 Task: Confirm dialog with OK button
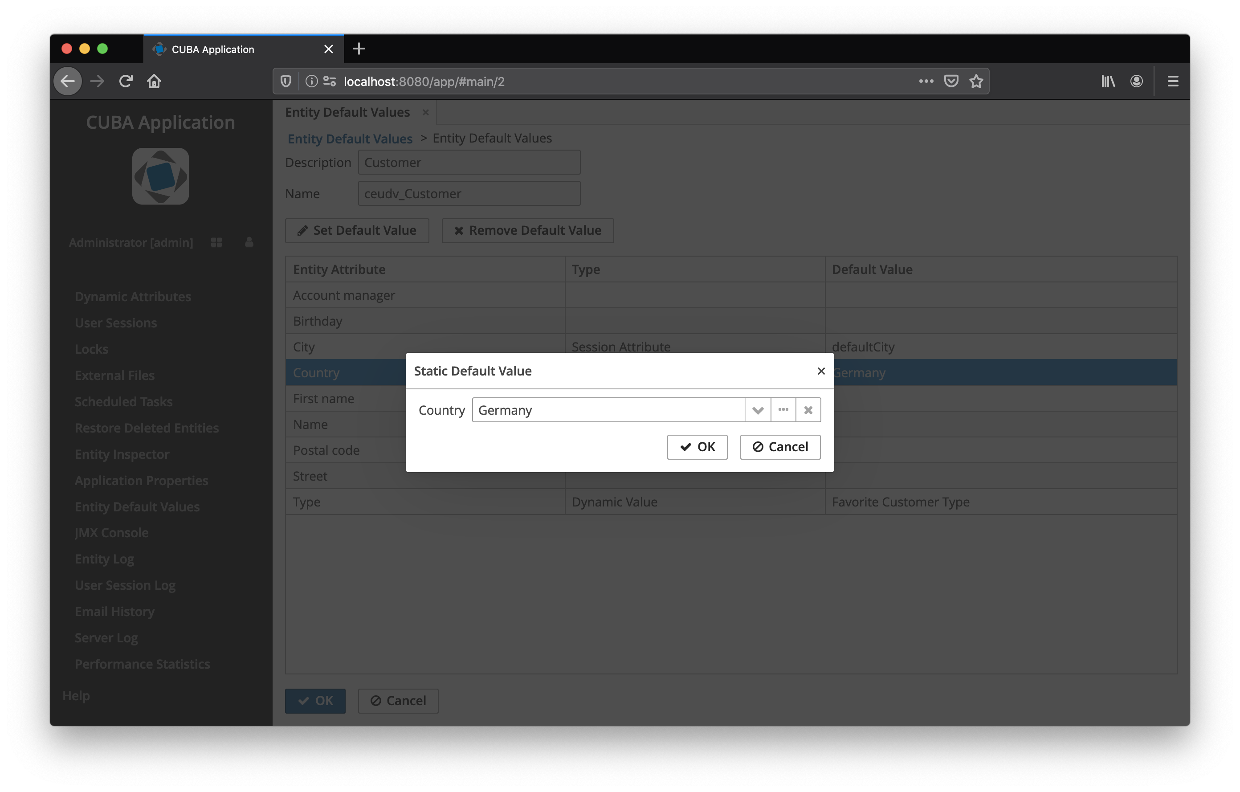[697, 446]
